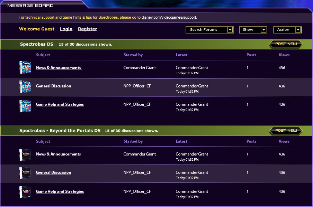Open Spectrobes DS General Discussion thread
This screenshot has height=207, width=313.
click(x=54, y=86)
